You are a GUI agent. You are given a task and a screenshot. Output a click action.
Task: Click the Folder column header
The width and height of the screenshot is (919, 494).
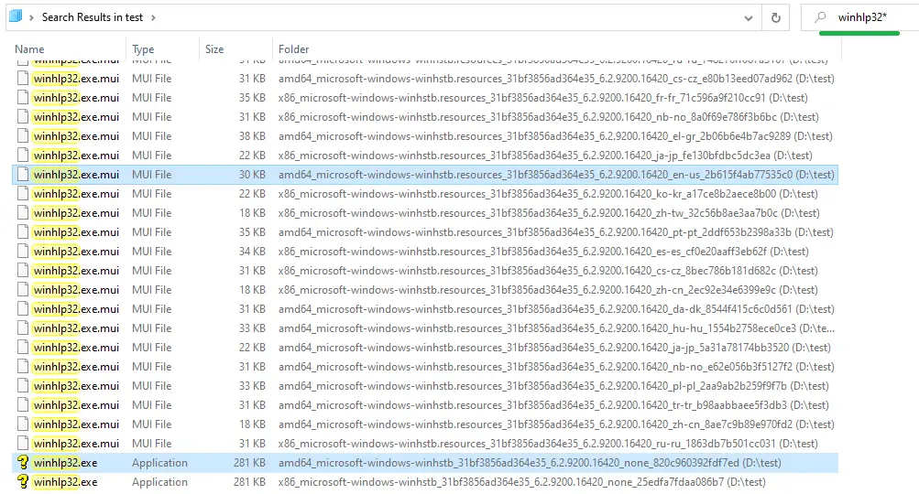tap(293, 49)
